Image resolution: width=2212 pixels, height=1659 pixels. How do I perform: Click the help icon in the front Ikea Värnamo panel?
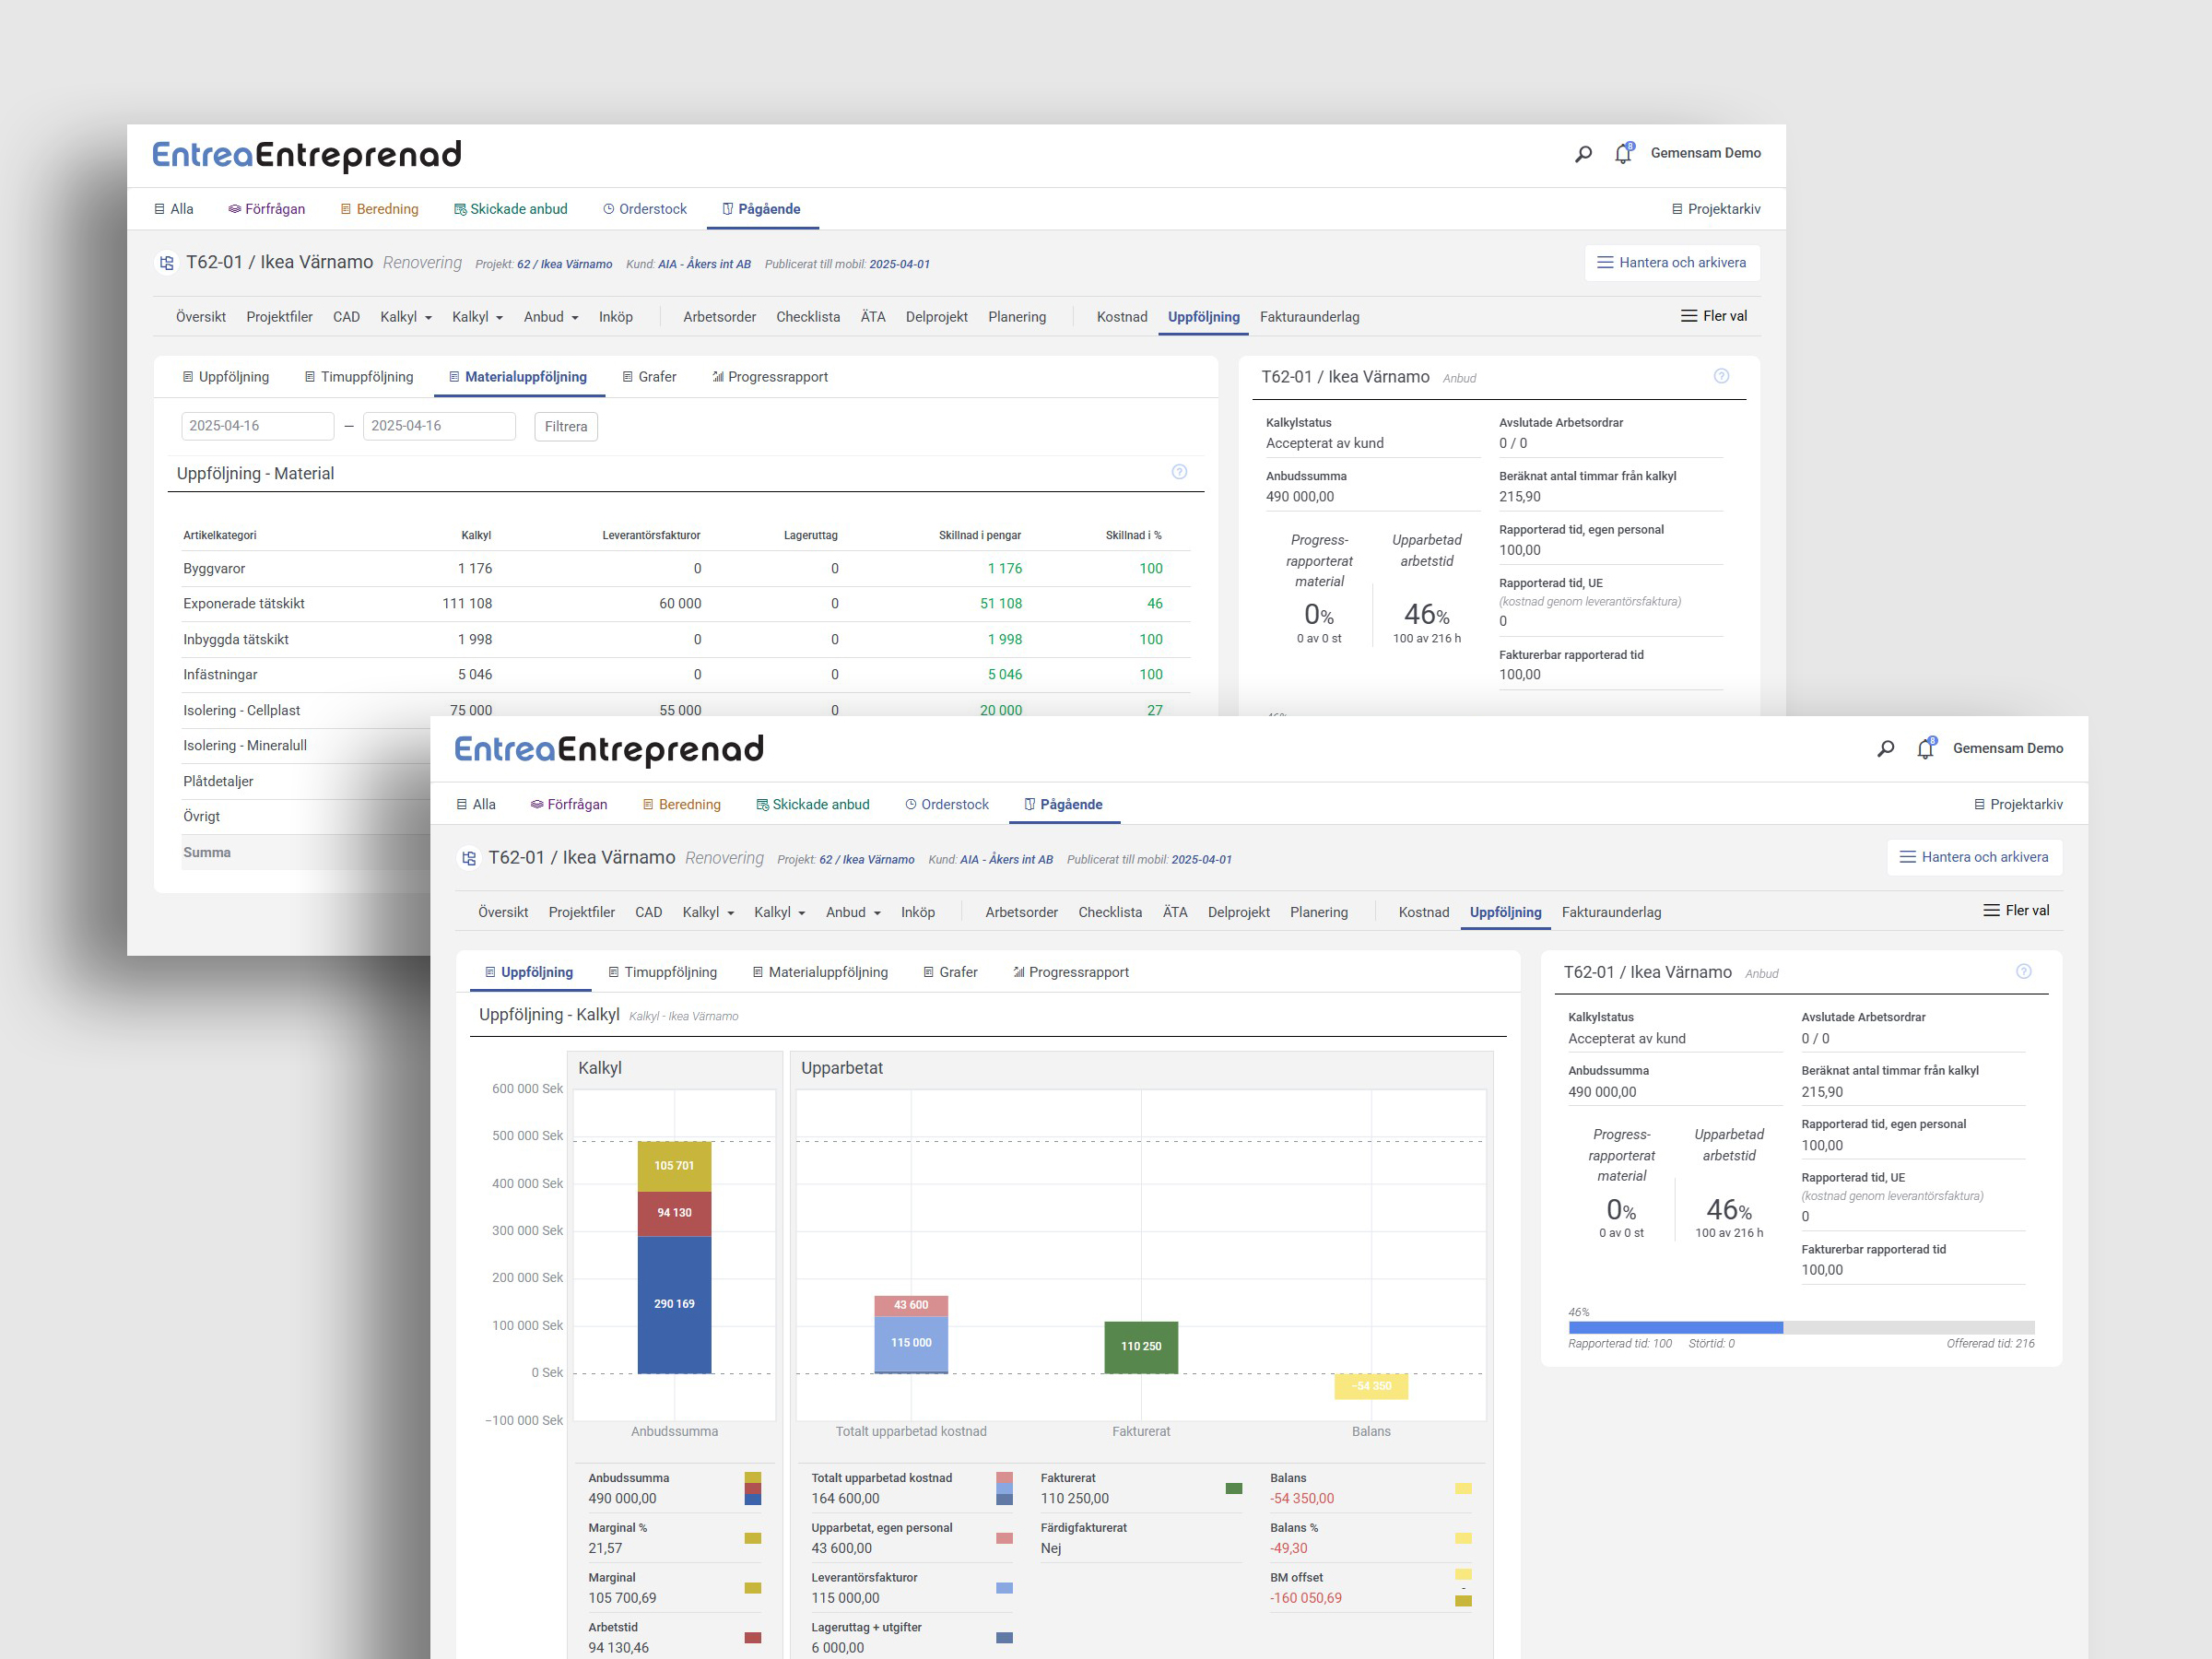click(2023, 971)
